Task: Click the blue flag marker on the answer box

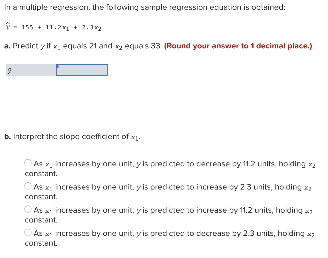Action: tap(57, 66)
